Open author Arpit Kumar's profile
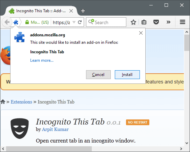This screenshot has width=190, height=152. 55,129
